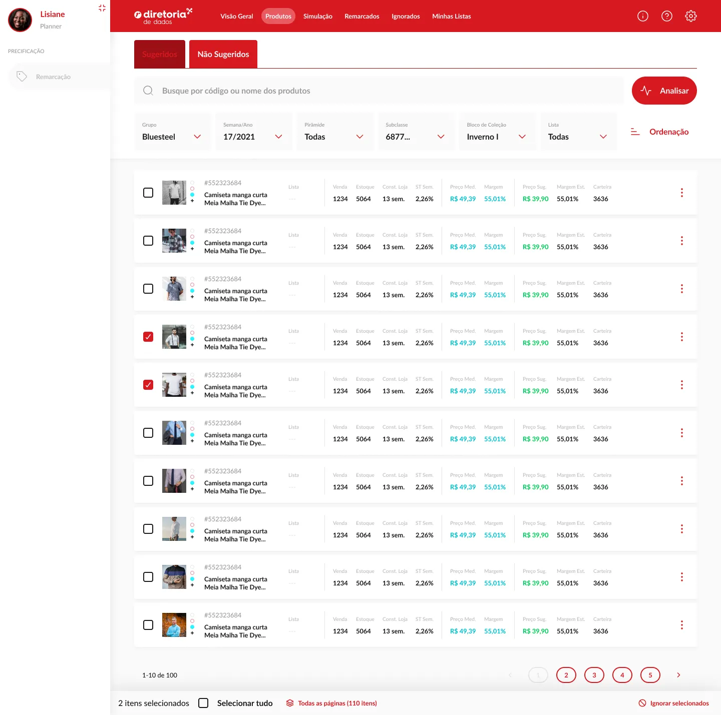The width and height of the screenshot is (721, 715).
Task: Open settings gear in the top bar
Action: 691,16
